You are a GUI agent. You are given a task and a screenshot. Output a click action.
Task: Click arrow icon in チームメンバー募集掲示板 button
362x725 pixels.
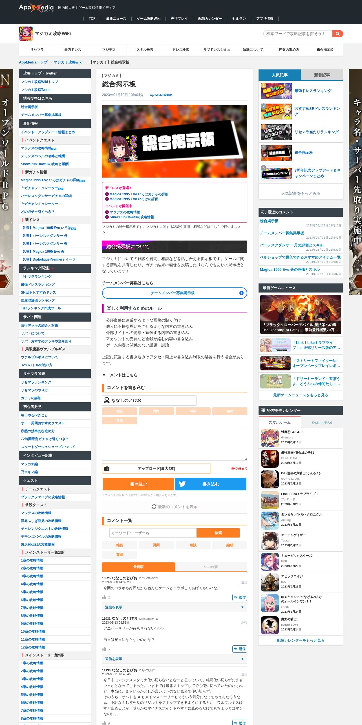tap(241, 293)
